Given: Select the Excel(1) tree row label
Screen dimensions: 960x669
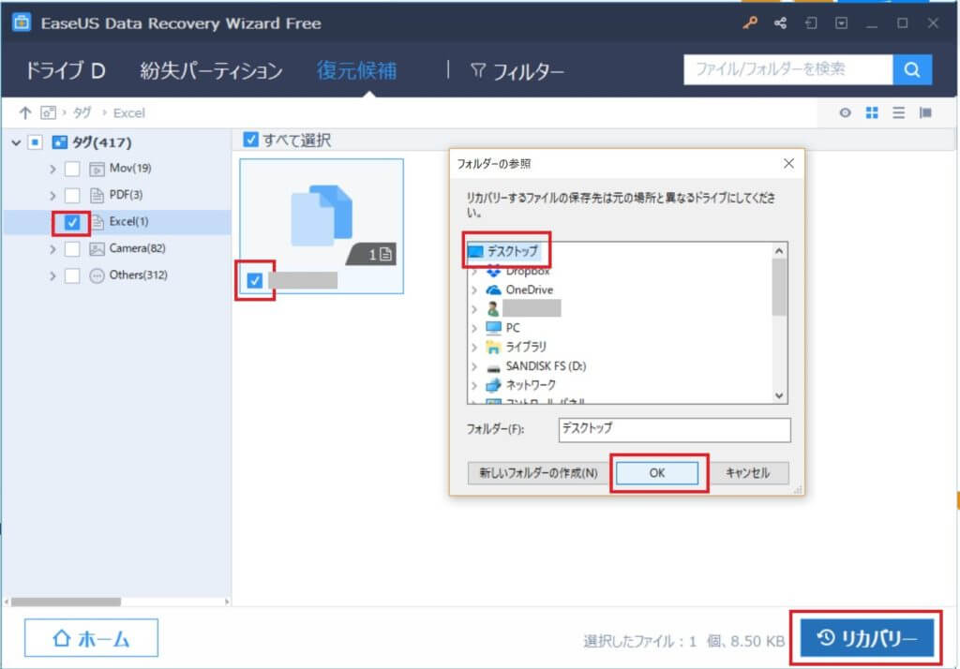Looking at the screenshot, I should [x=128, y=221].
